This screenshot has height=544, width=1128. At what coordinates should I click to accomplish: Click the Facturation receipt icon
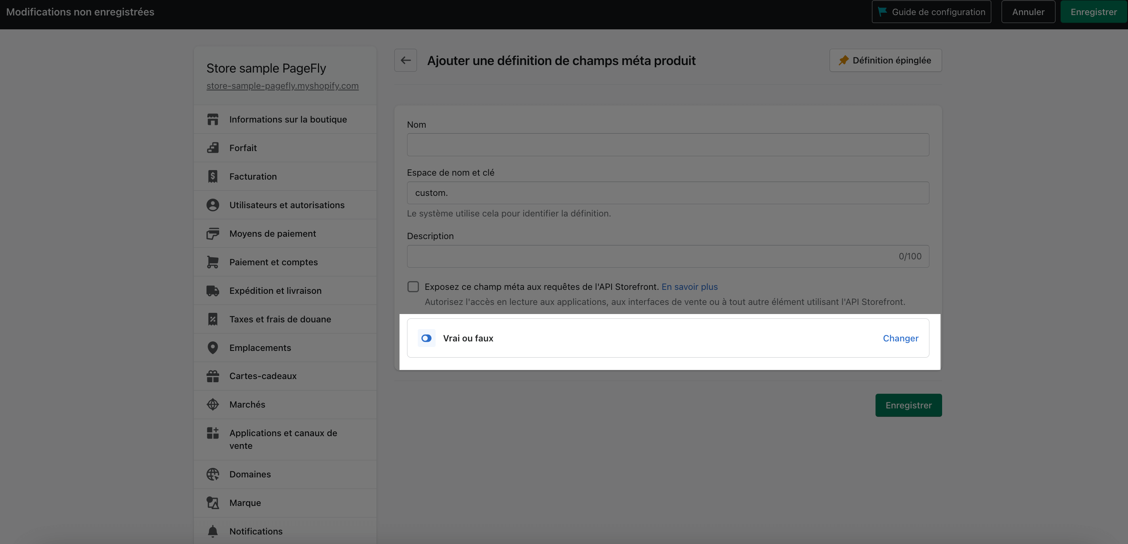(213, 176)
